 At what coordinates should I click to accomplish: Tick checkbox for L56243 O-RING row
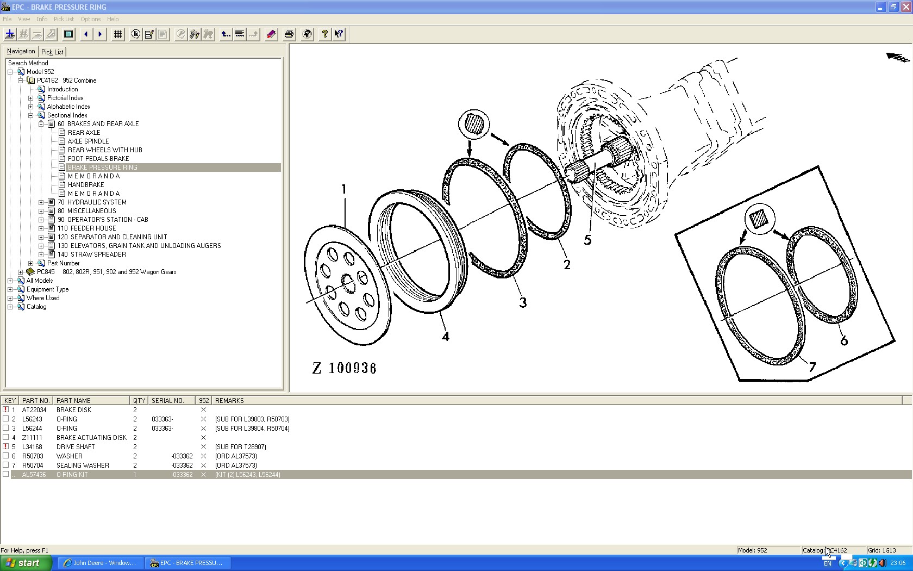[x=6, y=419]
